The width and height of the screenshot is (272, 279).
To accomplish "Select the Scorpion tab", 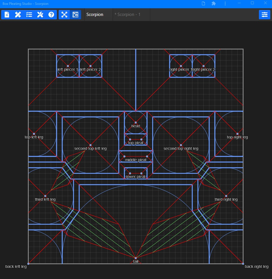I will pos(99,15).
